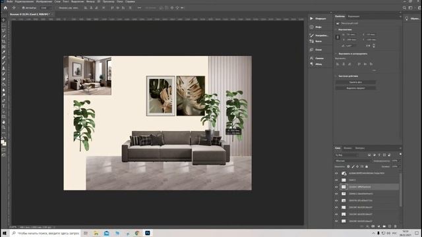The image size is (422, 237).
Task: Open more options ellipsis in options bar
Action: pos(139,8)
